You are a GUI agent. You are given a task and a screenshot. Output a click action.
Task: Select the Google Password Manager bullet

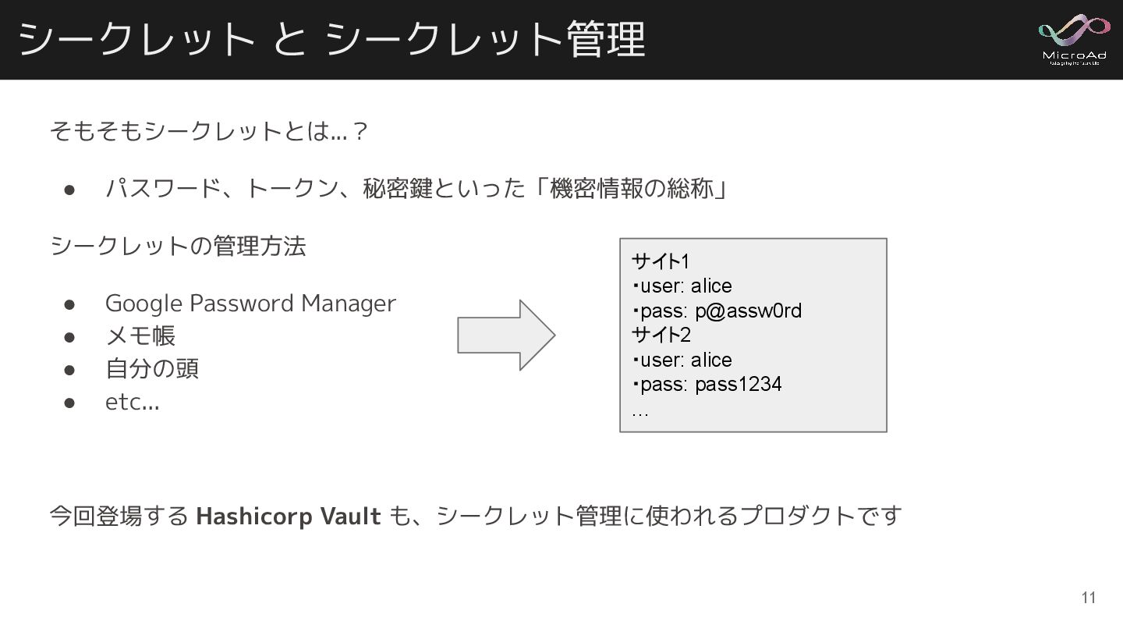tap(250, 303)
